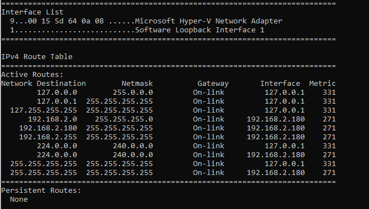Click the 127.0.0.0 network destination
Screen dimensions: 369x209
pyautogui.click(x=57, y=93)
